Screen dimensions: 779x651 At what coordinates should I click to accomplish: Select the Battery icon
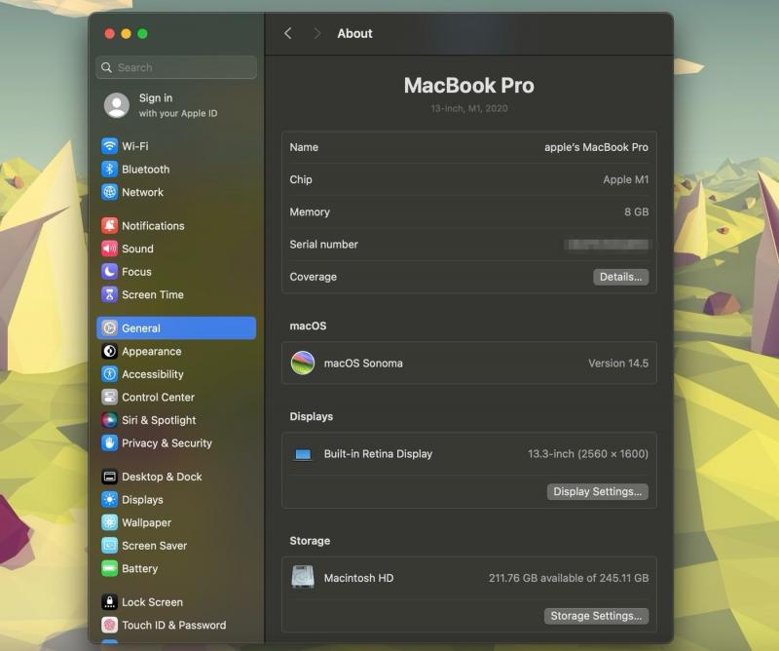pyautogui.click(x=109, y=568)
